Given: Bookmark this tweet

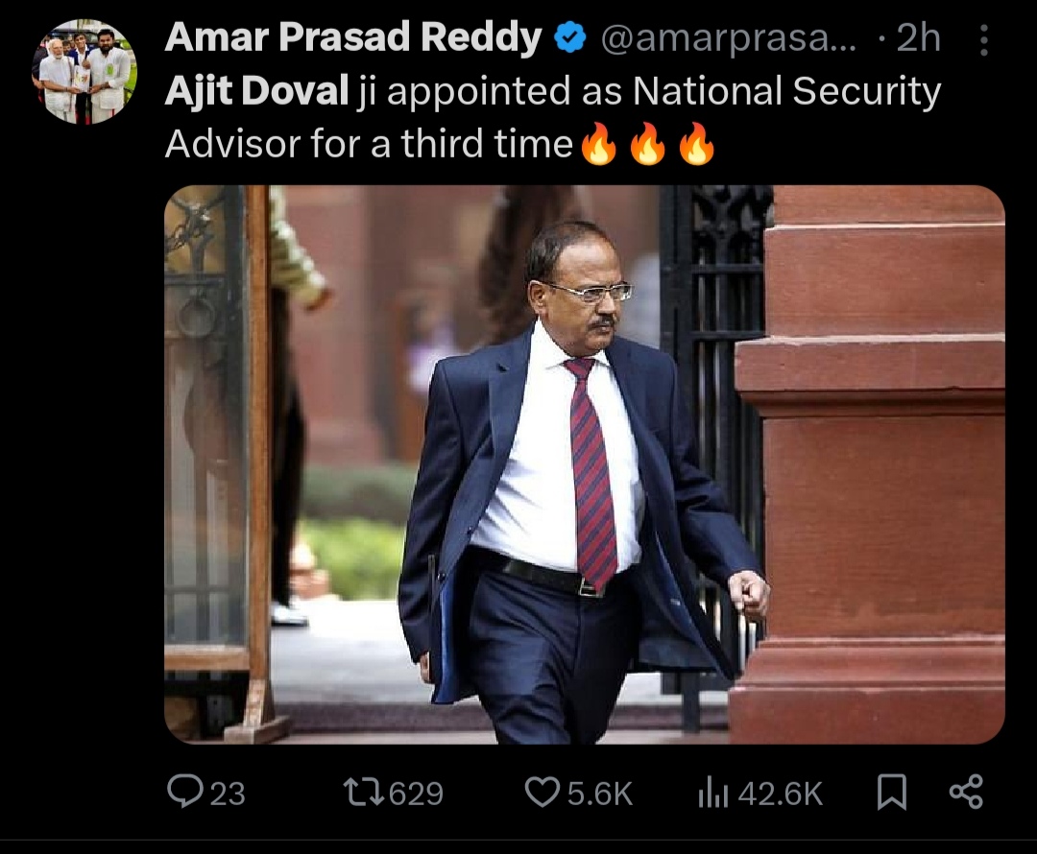Looking at the screenshot, I should 891,793.
